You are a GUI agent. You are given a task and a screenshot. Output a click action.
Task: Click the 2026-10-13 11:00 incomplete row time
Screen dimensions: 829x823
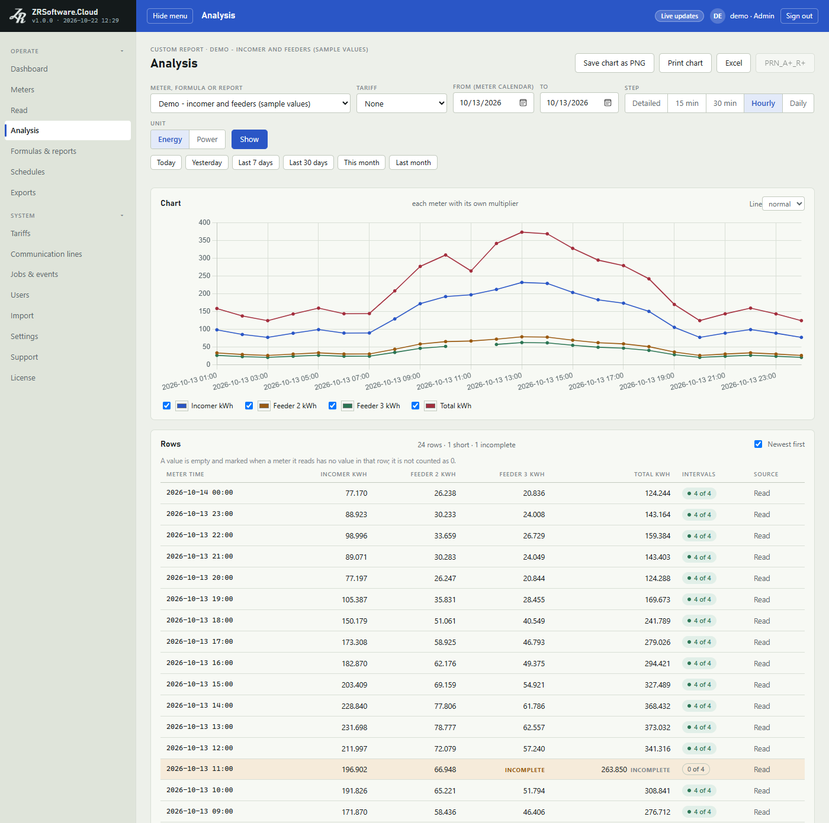tap(200, 769)
